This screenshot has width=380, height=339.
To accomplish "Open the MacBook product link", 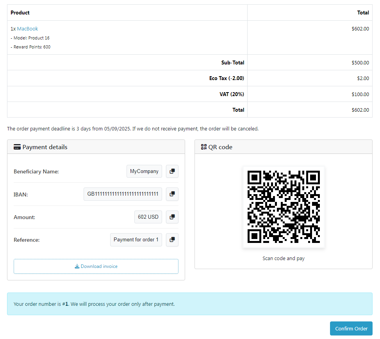I will 27,29.
